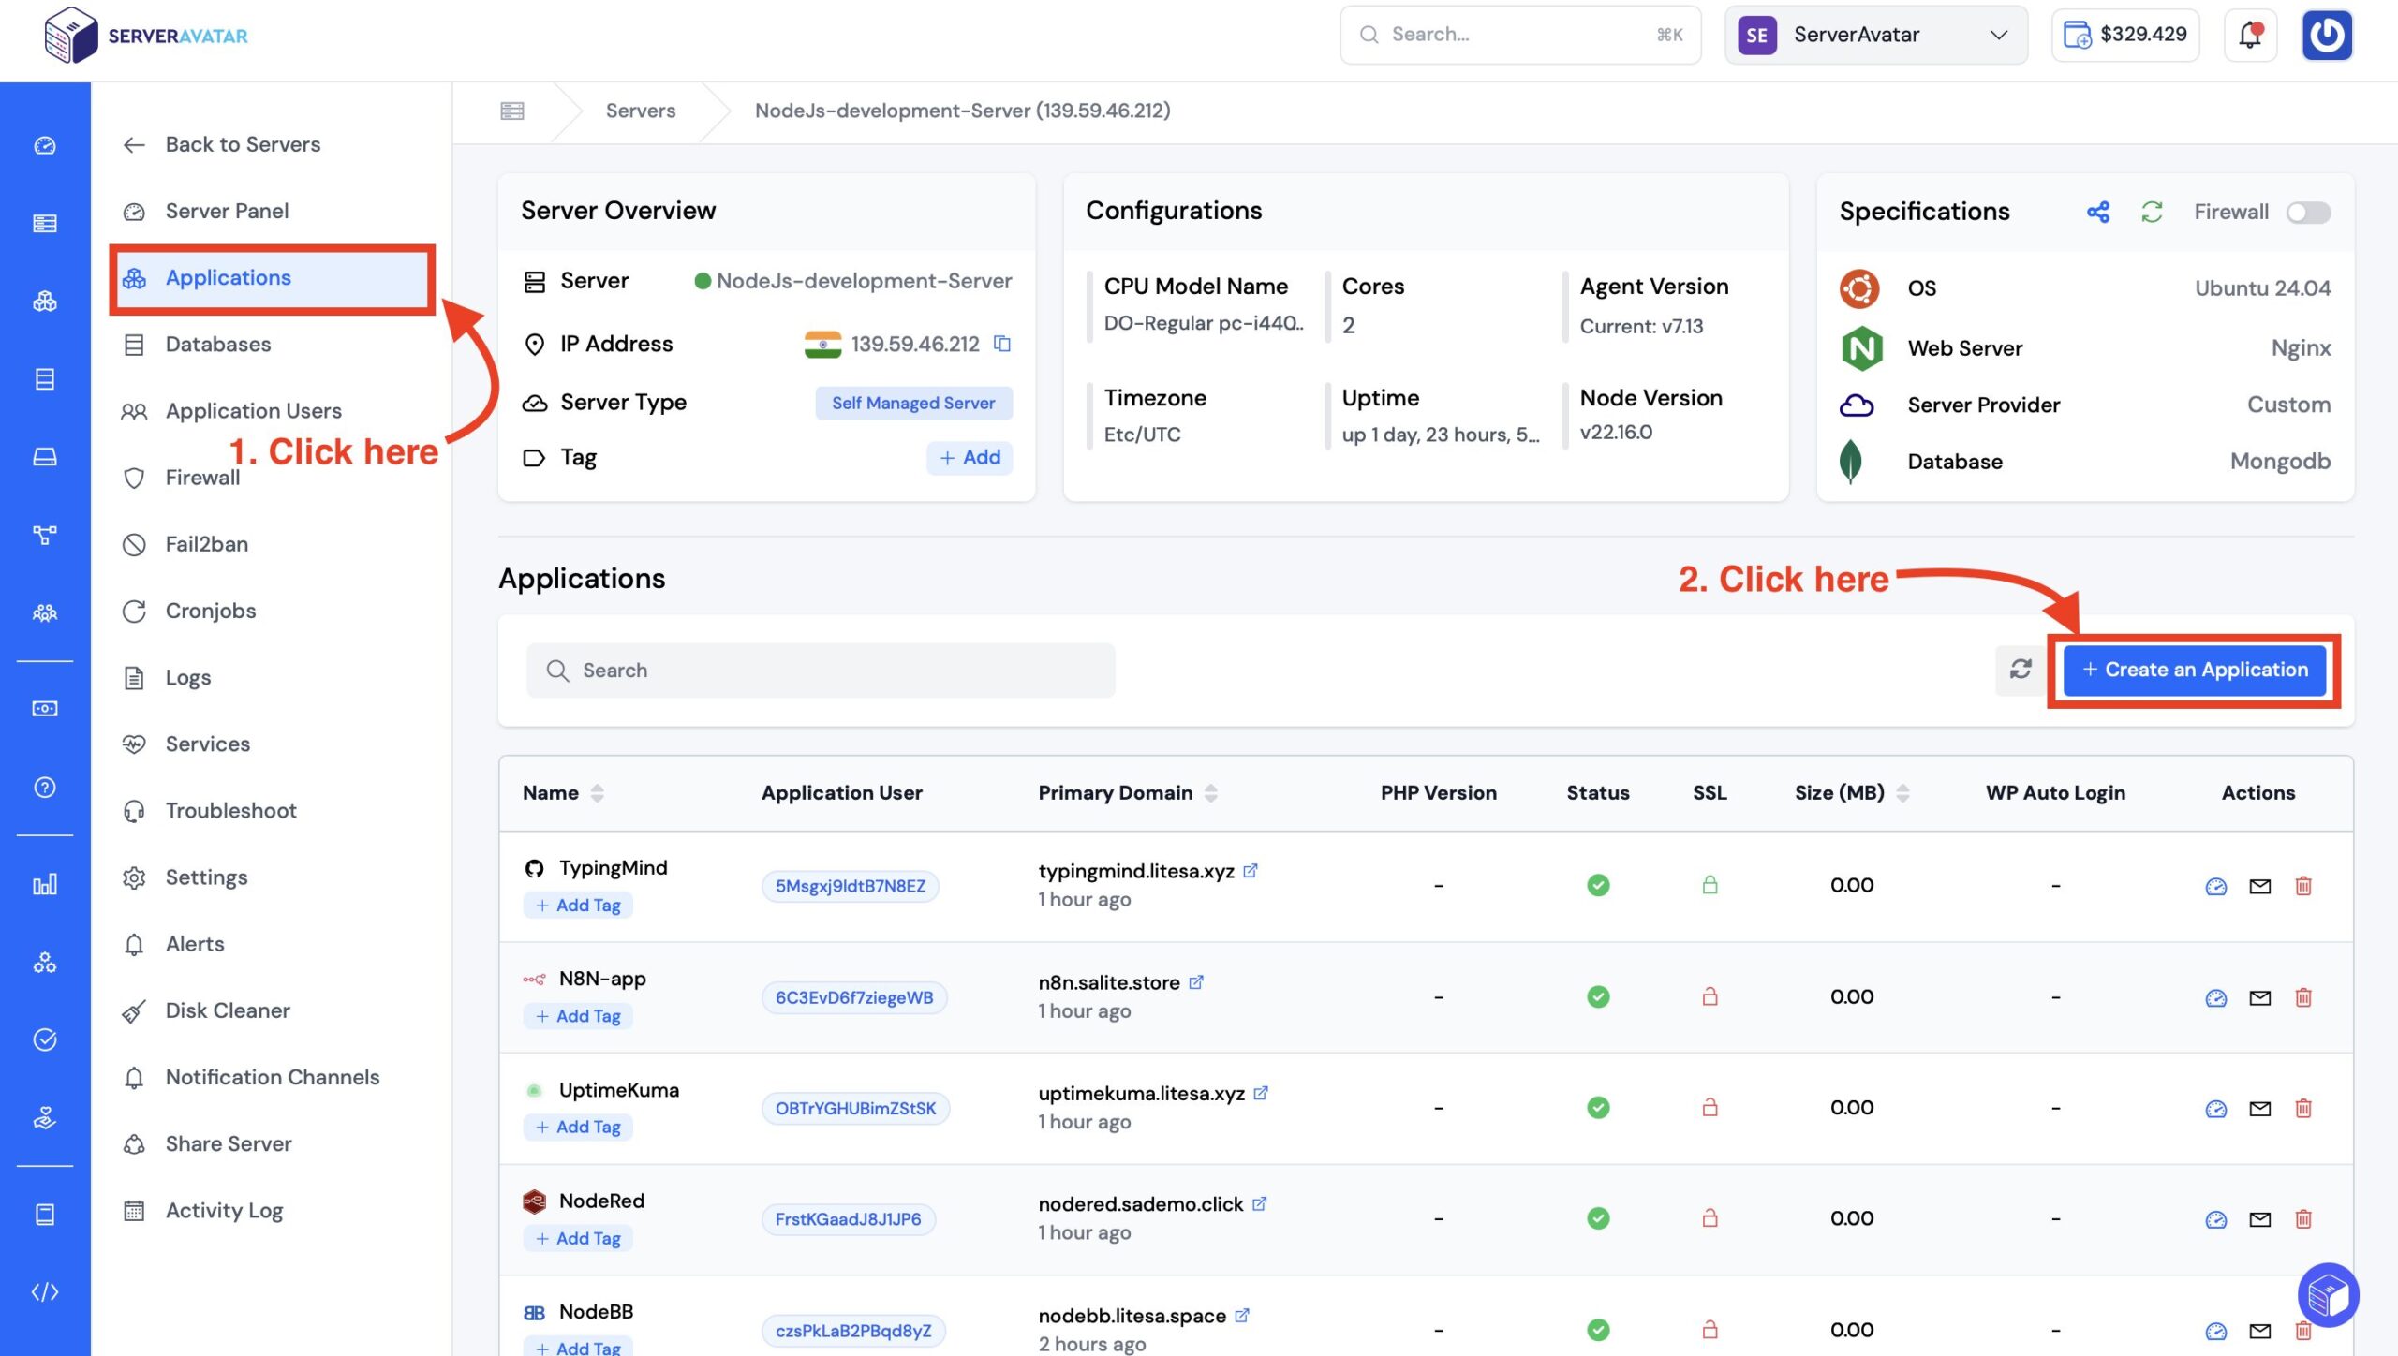Click the help question mark sidebar icon

[45, 787]
